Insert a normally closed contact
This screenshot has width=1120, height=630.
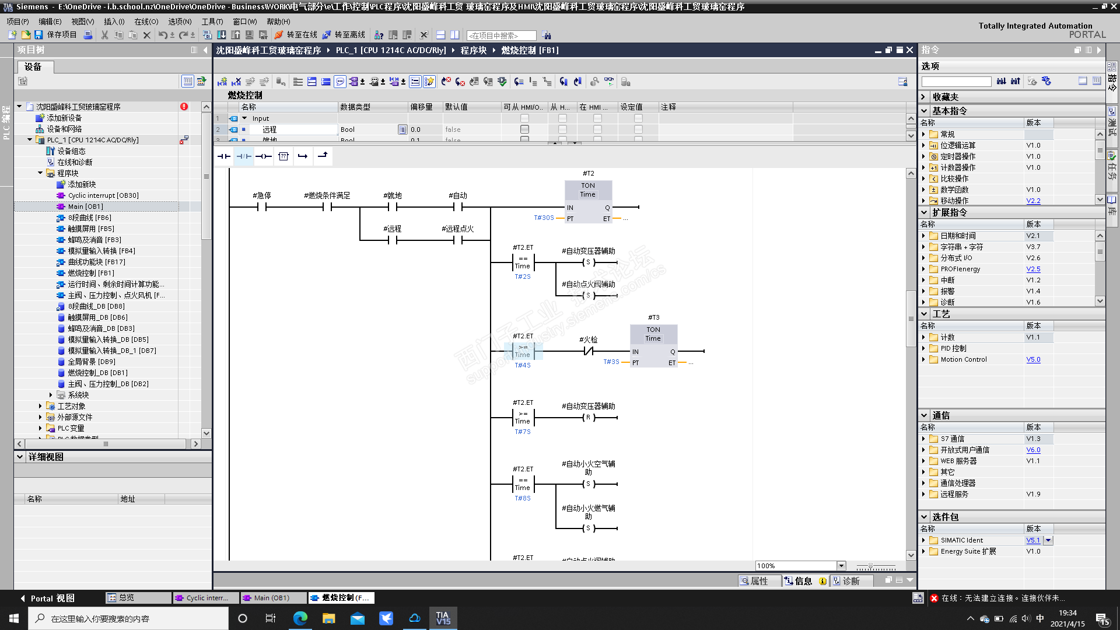244,156
